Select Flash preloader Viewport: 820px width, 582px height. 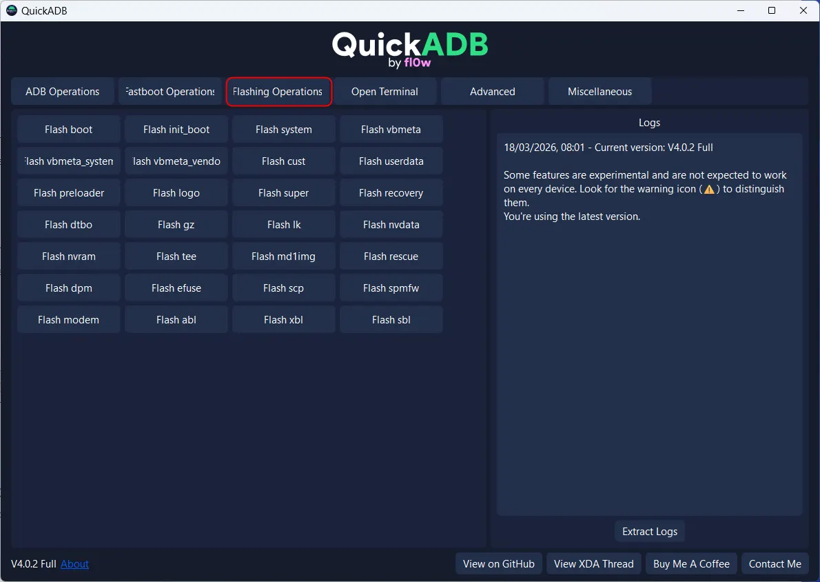click(x=69, y=193)
